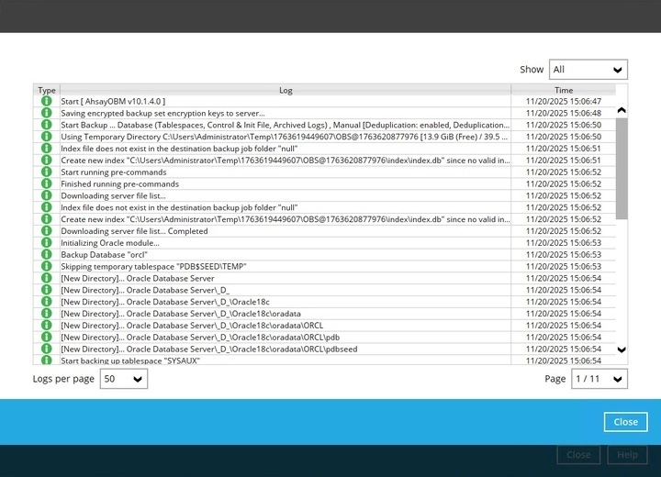
Task: Click info icon for Backup Database "orcl"
Action: tap(47, 254)
